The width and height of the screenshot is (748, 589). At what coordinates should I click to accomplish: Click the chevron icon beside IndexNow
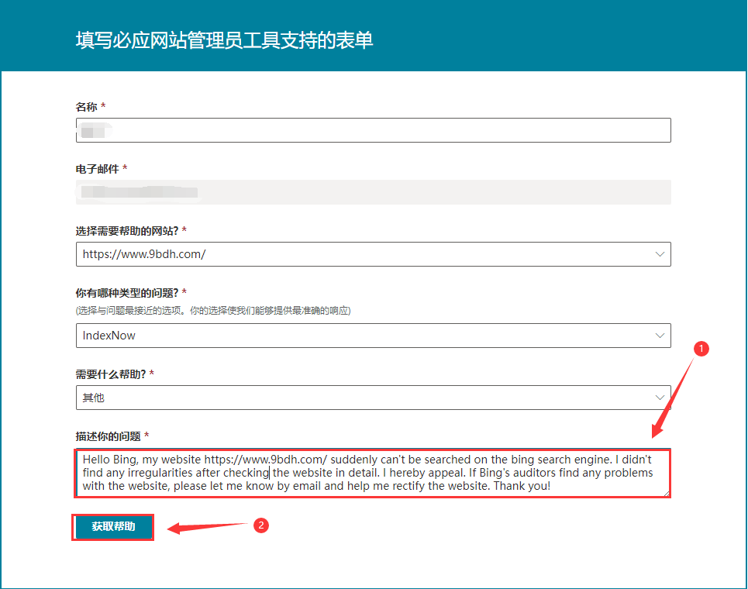[660, 336]
